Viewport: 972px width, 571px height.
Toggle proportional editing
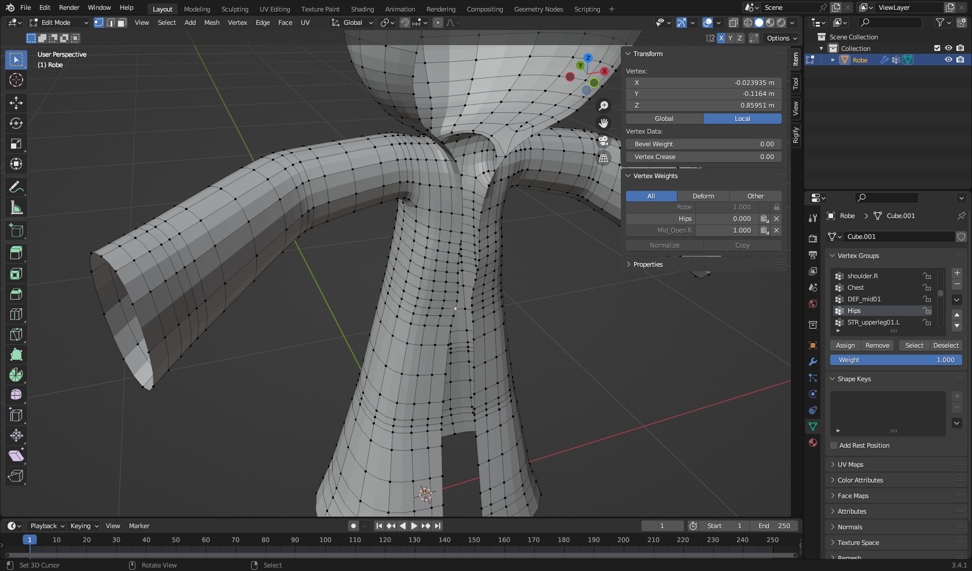438,23
